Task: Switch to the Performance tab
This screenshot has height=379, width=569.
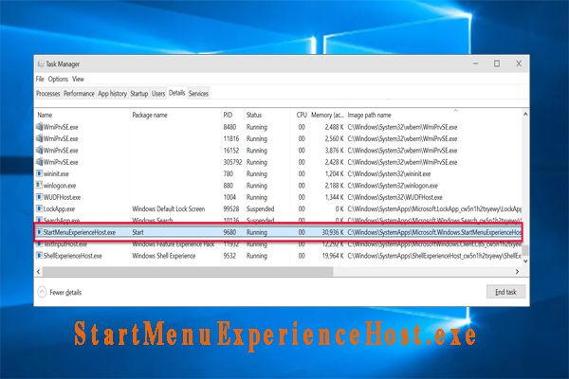Action: [x=79, y=94]
